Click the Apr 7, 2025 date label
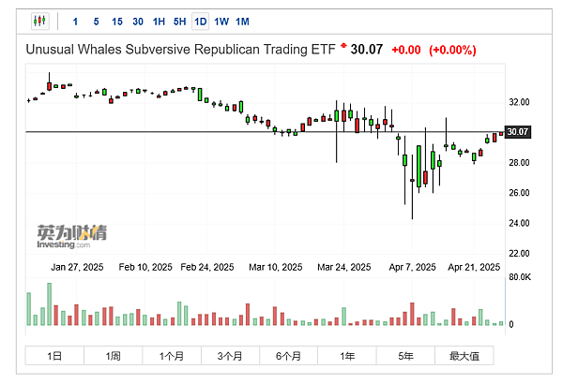Image resolution: width=563 pixels, height=384 pixels. [x=412, y=268]
